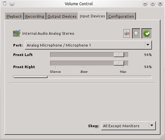
Task: Switch to the Recording tab
Action: pyautogui.click(x=35, y=16)
